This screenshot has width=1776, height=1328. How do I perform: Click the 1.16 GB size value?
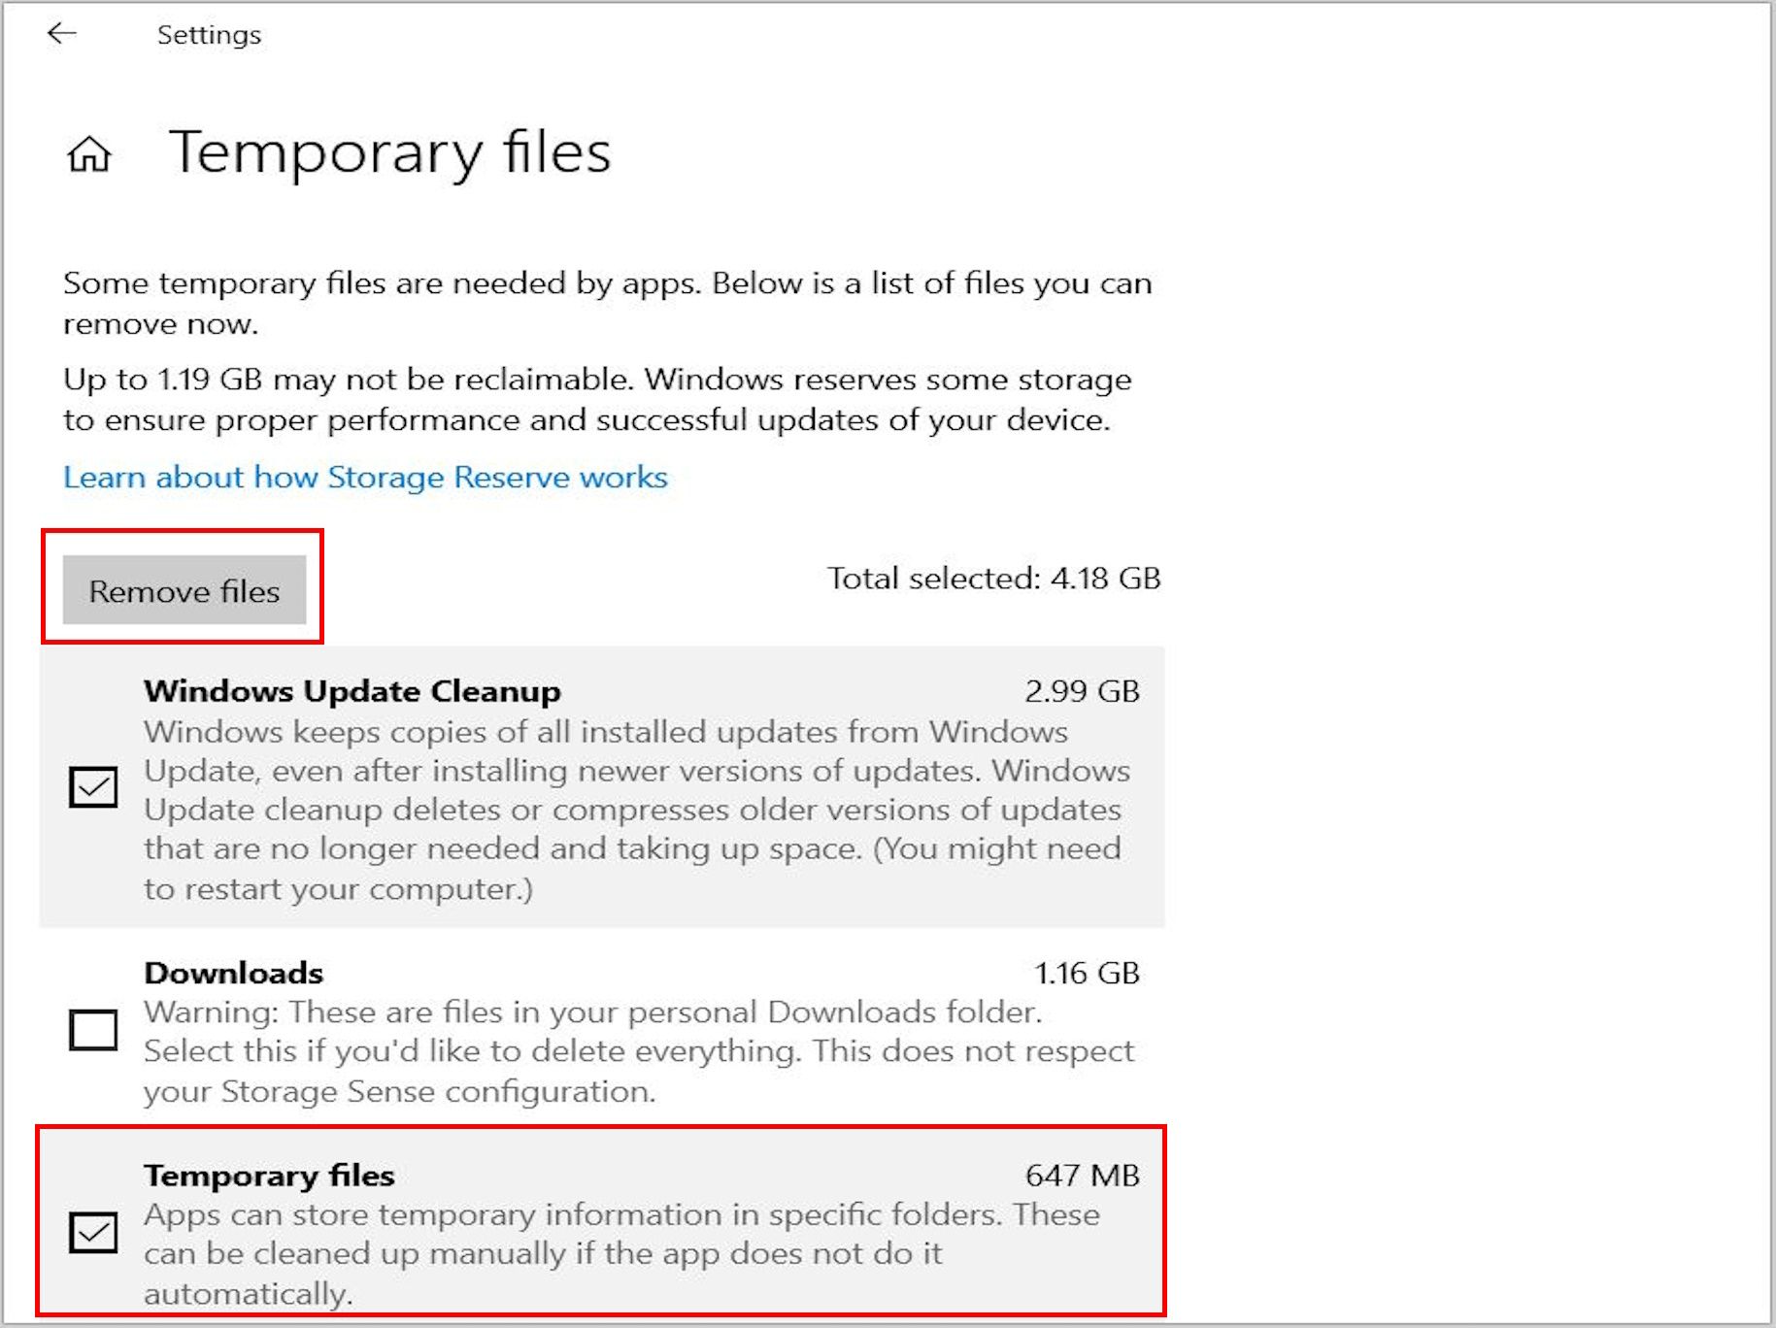click(x=1087, y=973)
